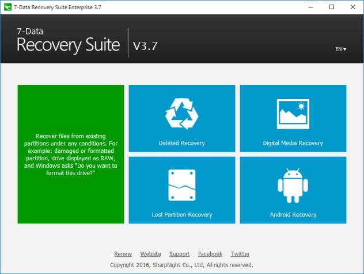Click the 7-Data Recovery Suite logo text
The height and width of the screenshot is (274, 364).
point(68,41)
